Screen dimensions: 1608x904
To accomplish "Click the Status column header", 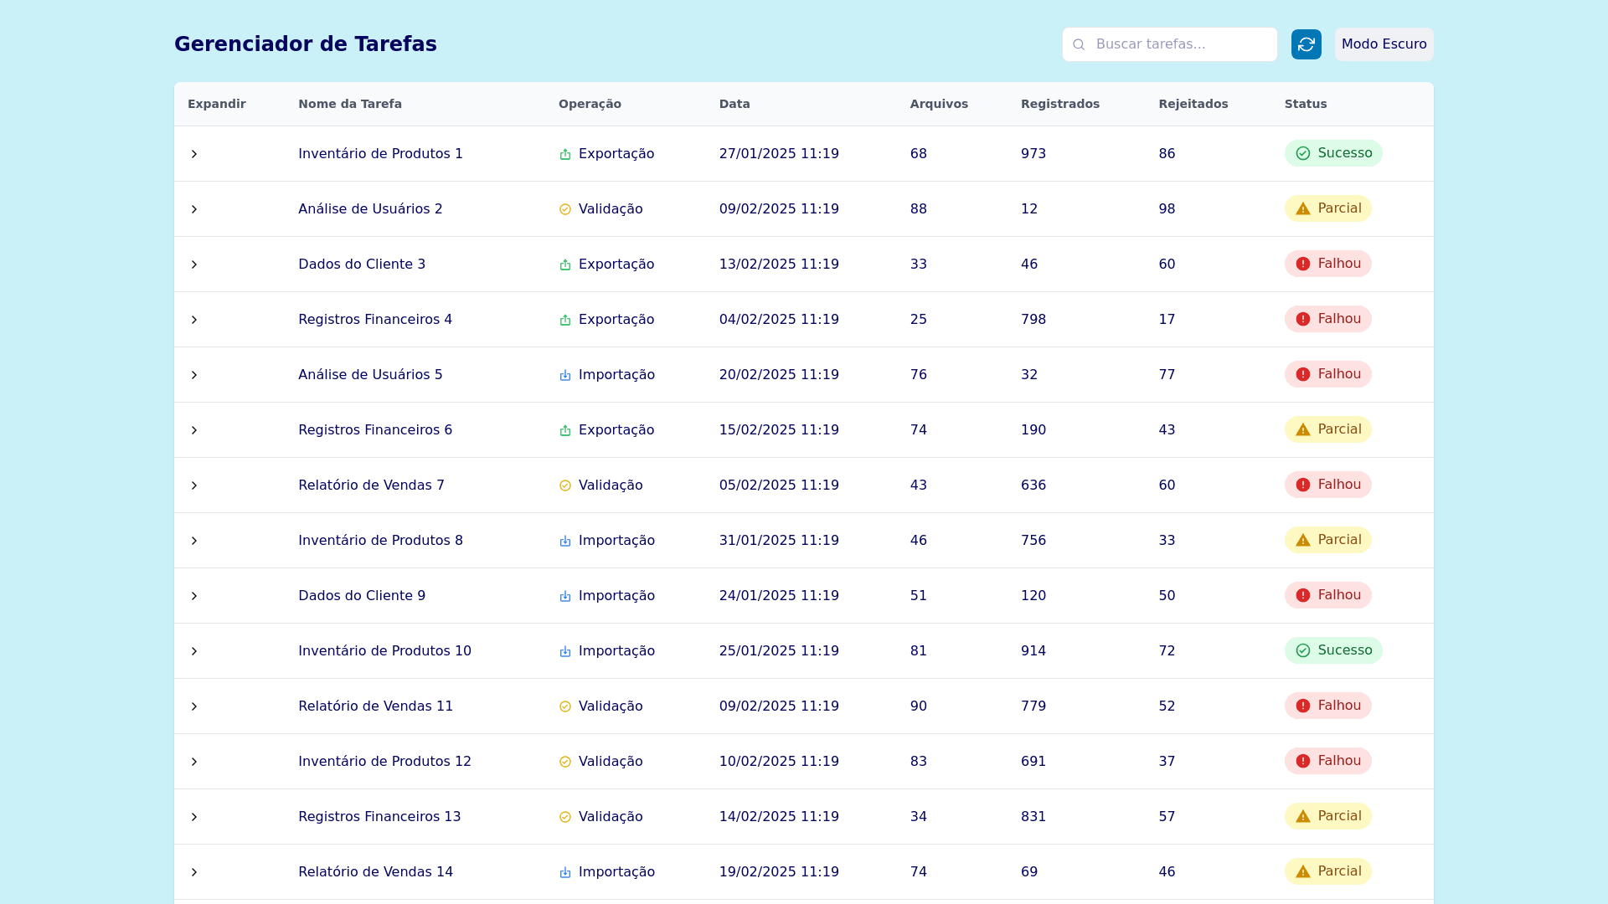I will click(1305, 104).
